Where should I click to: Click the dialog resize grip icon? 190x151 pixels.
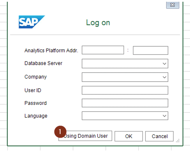click(x=178, y=141)
